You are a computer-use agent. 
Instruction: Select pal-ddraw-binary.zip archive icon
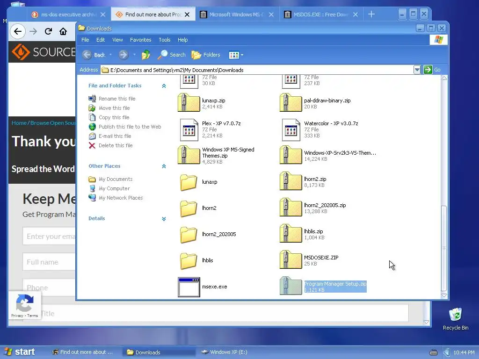(291, 103)
